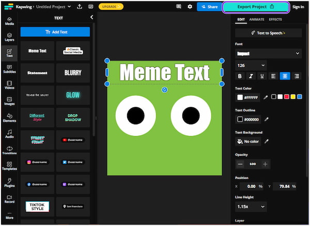This screenshot has height=226, width=310.
Task: Click the UPGRADE button
Action: pyautogui.click(x=111, y=7)
